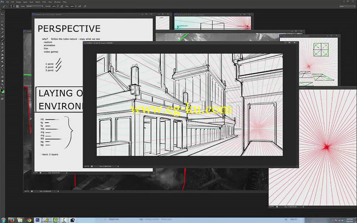Select the Zoom tool
Viewport: 357px width, 223px height.
(x=2, y=84)
